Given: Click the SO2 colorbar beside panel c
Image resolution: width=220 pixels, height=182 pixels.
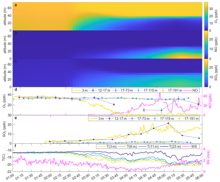Looking at the screenshot, I should pos(206,73).
